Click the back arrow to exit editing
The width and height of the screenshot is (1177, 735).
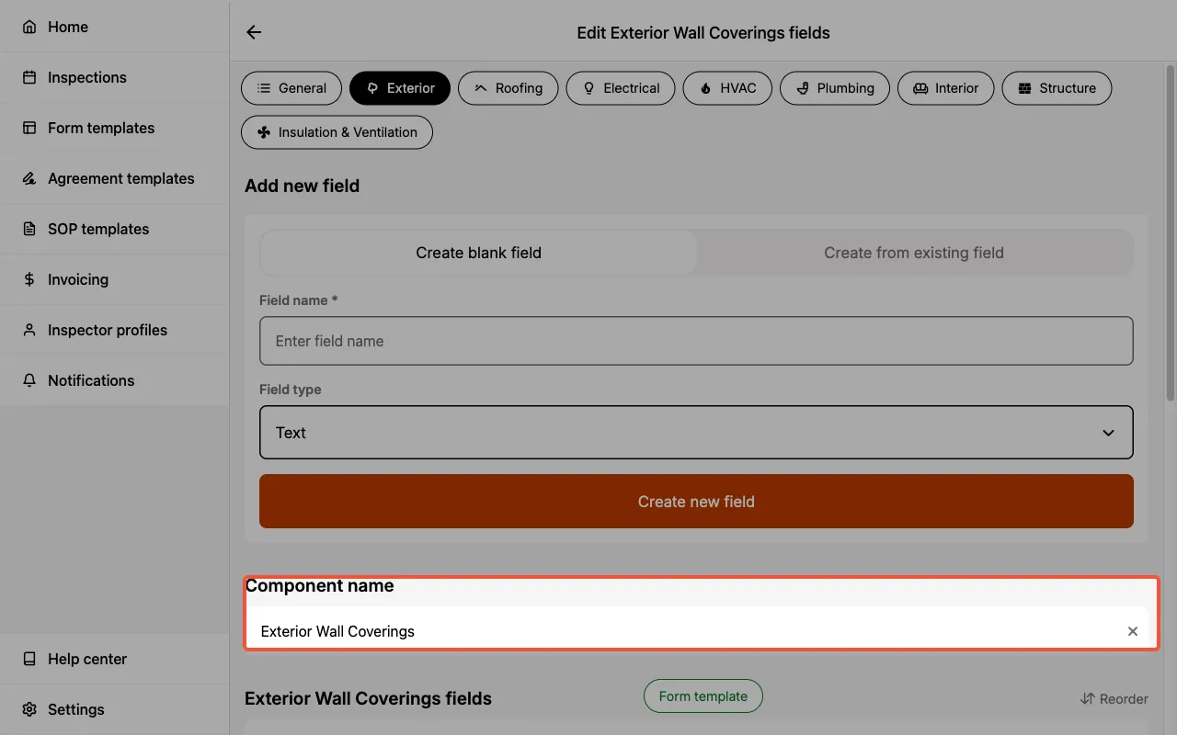pos(253,31)
